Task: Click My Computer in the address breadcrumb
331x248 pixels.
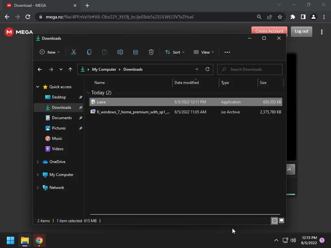Action: [x=104, y=69]
